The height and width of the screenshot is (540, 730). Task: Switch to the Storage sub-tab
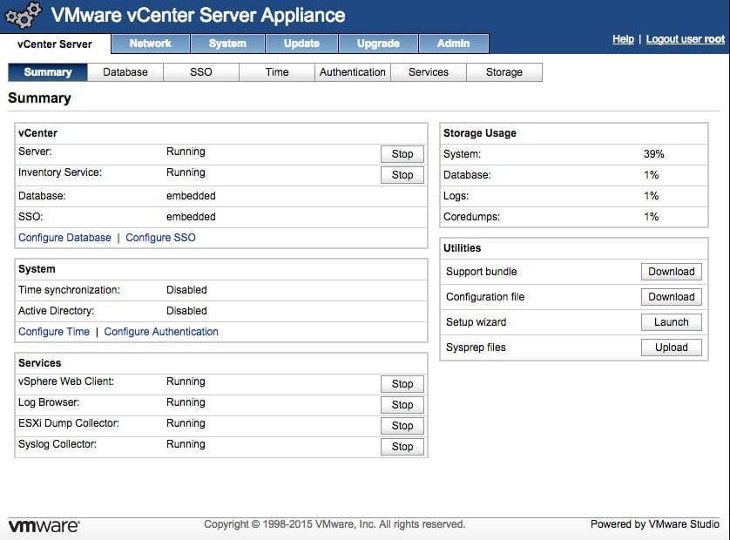(x=504, y=72)
